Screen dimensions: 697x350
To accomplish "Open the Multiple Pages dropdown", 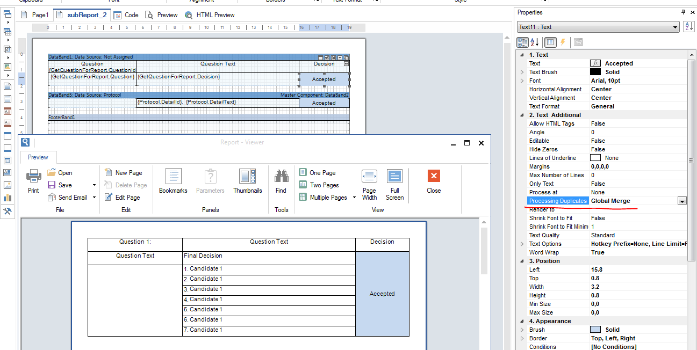I will pyautogui.click(x=354, y=198).
